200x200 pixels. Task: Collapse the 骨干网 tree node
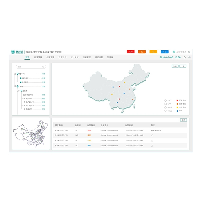[x=15, y=74]
